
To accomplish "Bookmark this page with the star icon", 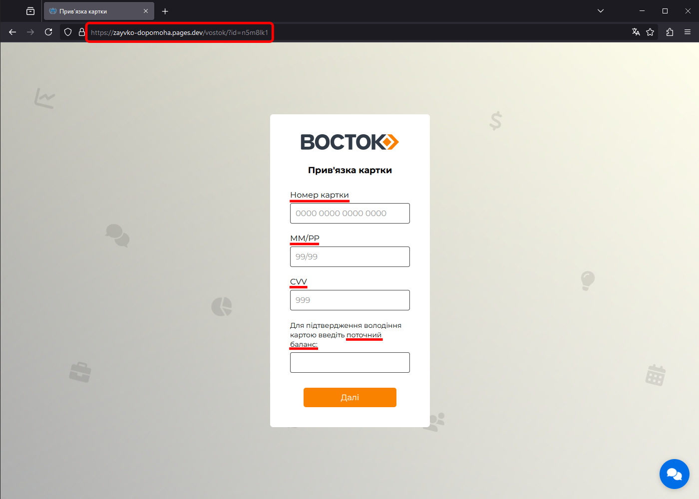I will tap(650, 32).
